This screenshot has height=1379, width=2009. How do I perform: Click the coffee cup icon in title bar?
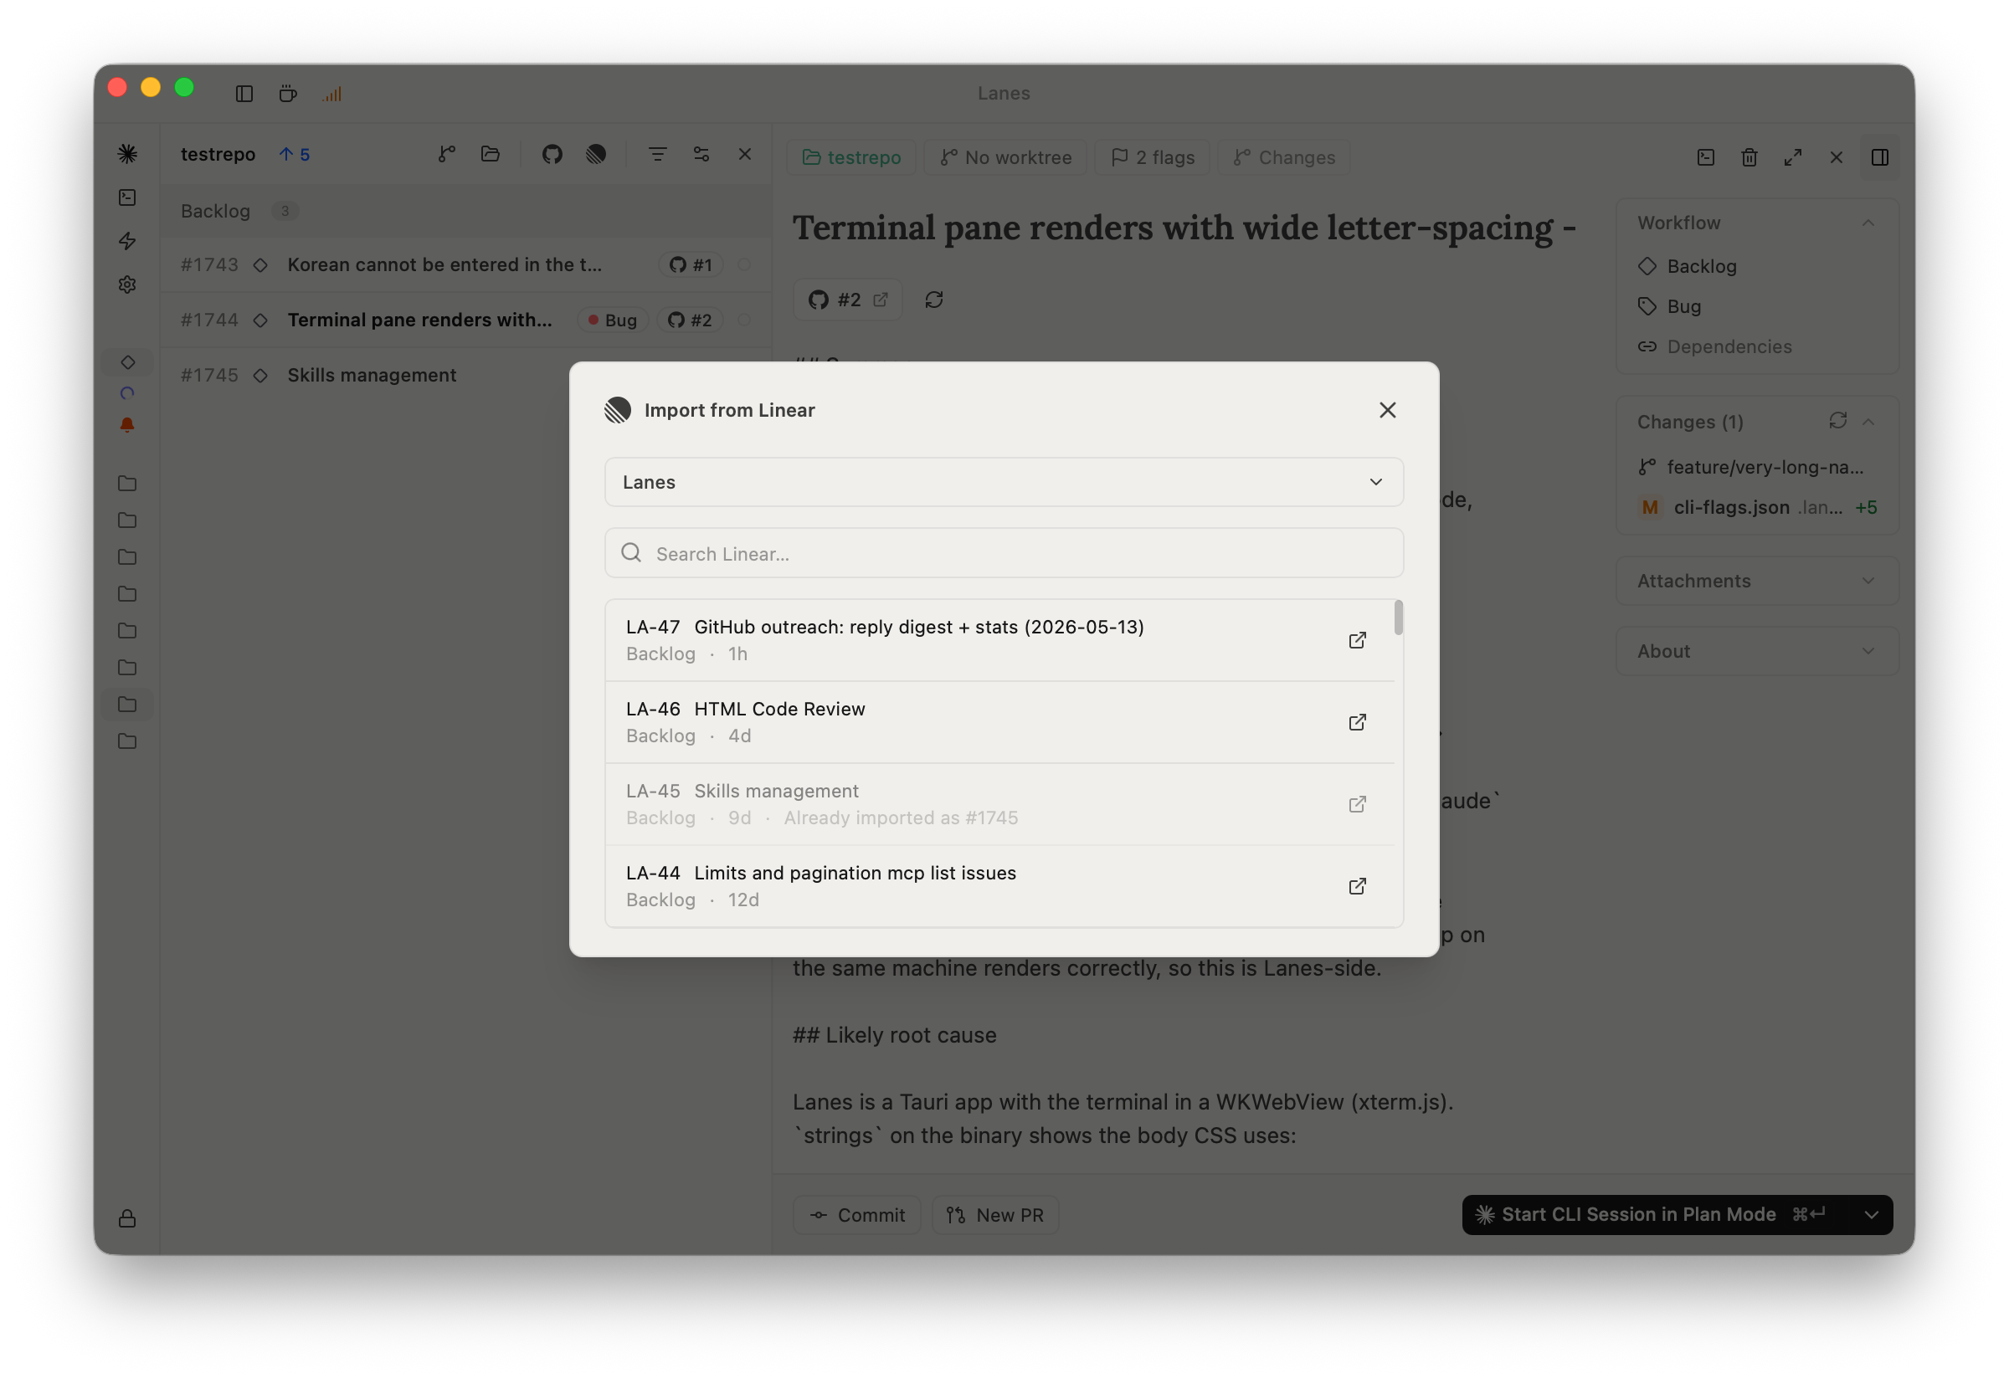coord(288,94)
